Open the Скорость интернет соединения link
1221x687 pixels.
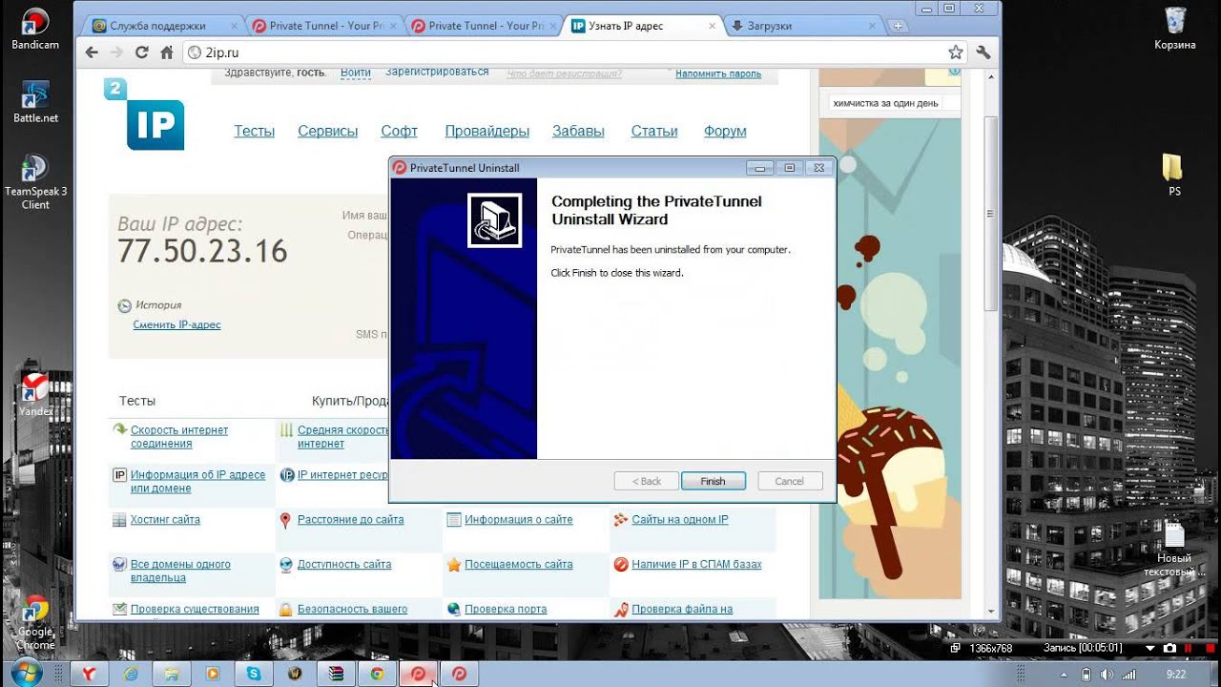[x=179, y=437]
